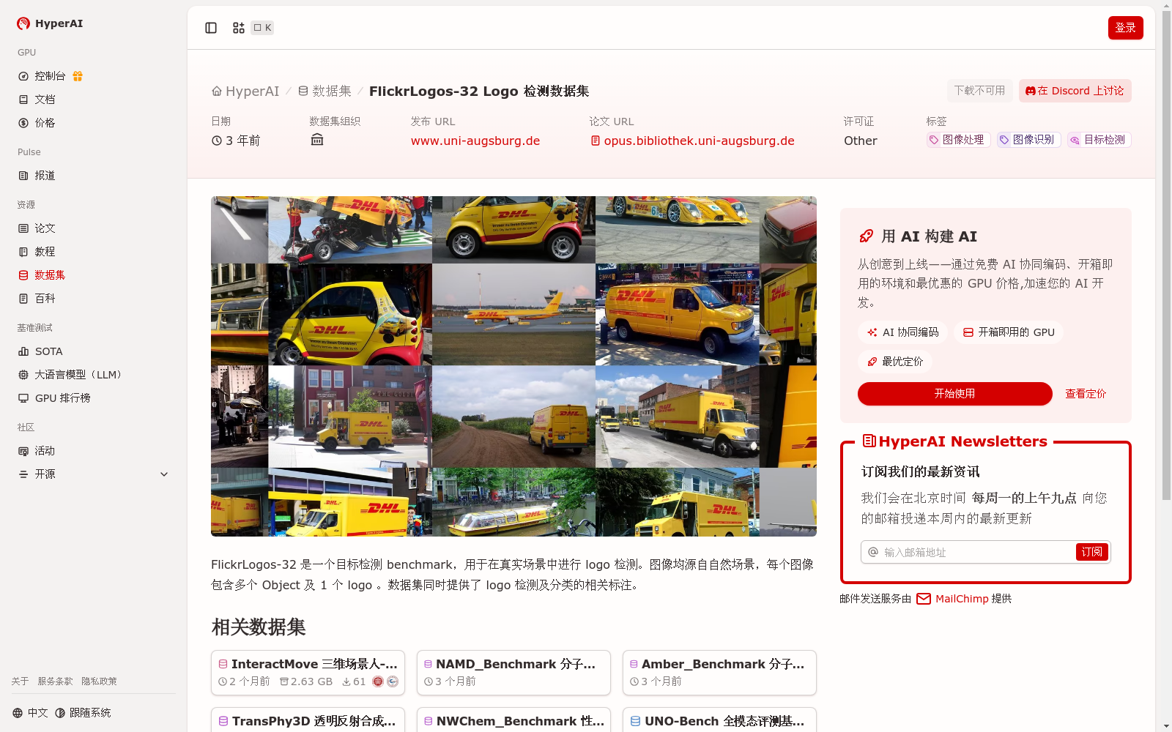Click the 登录 button
This screenshot has height=732, width=1172.
[1125, 28]
